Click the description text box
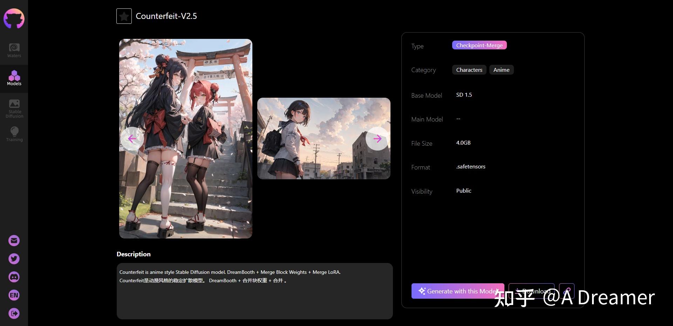The image size is (673, 326). click(255, 291)
